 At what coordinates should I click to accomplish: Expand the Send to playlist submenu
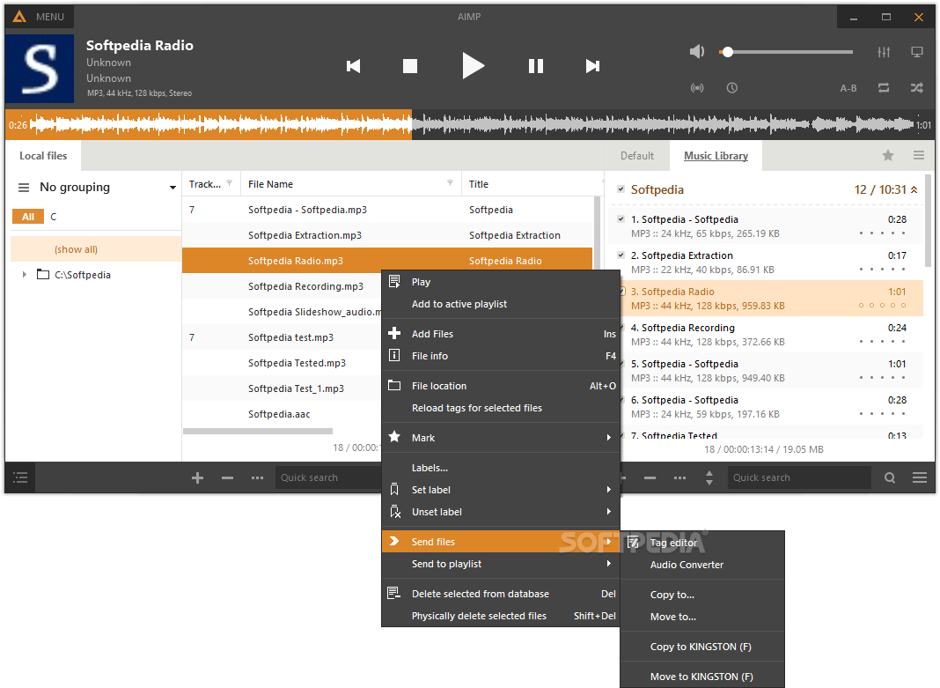coord(501,565)
